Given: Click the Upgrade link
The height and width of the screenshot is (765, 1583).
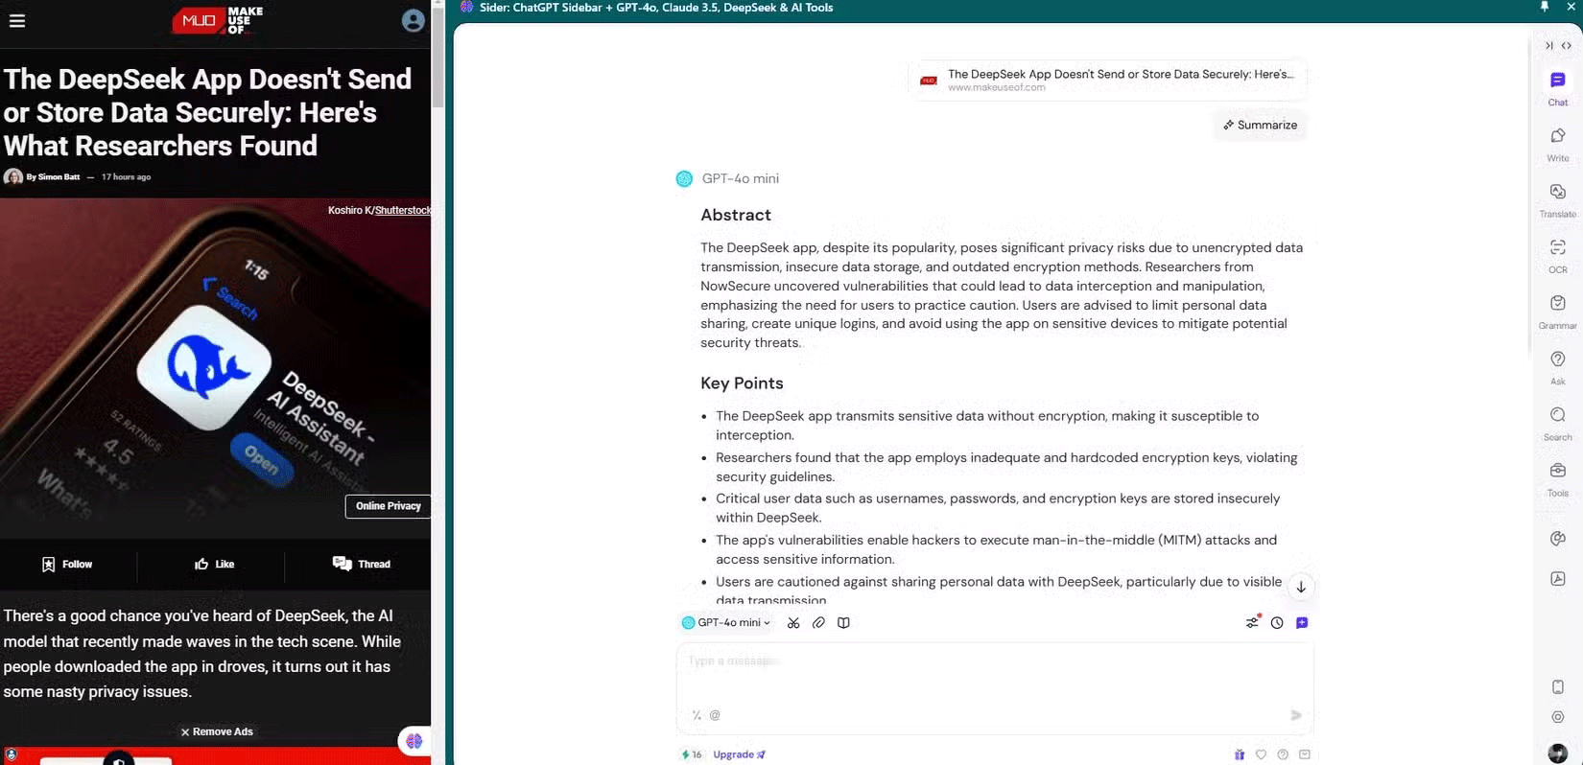Looking at the screenshot, I should click(739, 754).
